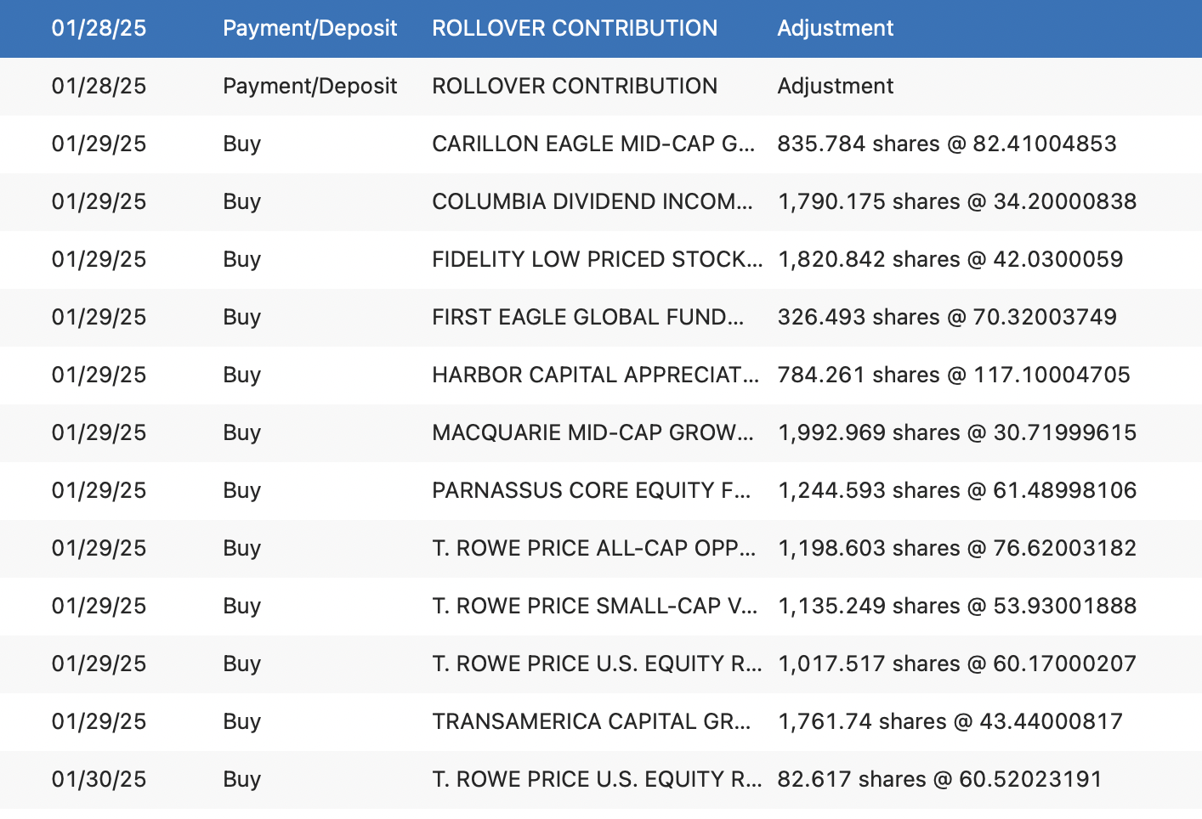Select the 82.617 shares @ 60.52023191 cell
The width and height of the screenshot is (1202, 819).
940,779
